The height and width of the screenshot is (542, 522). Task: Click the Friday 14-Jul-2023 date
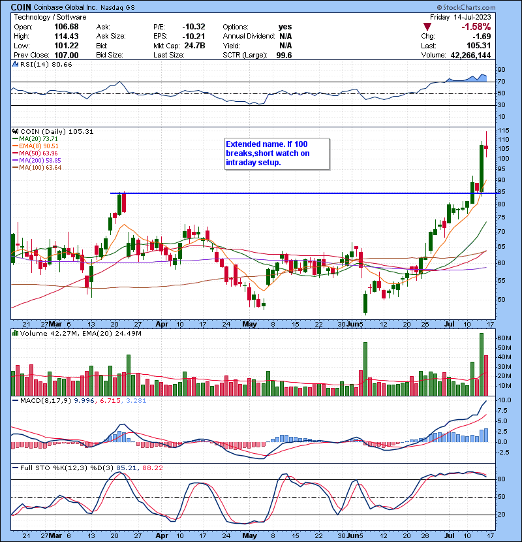460,17
